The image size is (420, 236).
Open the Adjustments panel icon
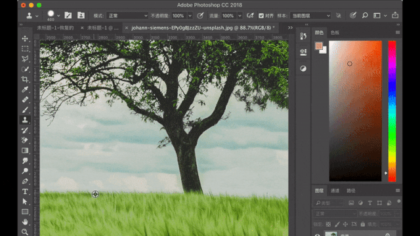tap(303, 68)
